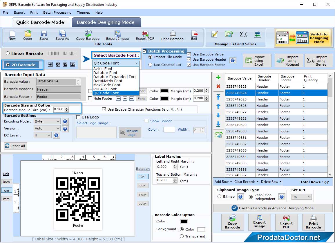Click the Font button for footer
335x243 pixels.
[141, 99]
